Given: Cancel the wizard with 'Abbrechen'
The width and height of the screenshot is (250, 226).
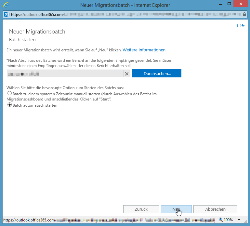Looking at the screenshot, I should click(215, 209).
